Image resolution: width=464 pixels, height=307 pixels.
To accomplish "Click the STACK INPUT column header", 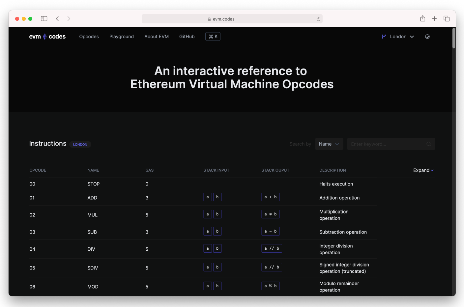I will click(216, 170).
